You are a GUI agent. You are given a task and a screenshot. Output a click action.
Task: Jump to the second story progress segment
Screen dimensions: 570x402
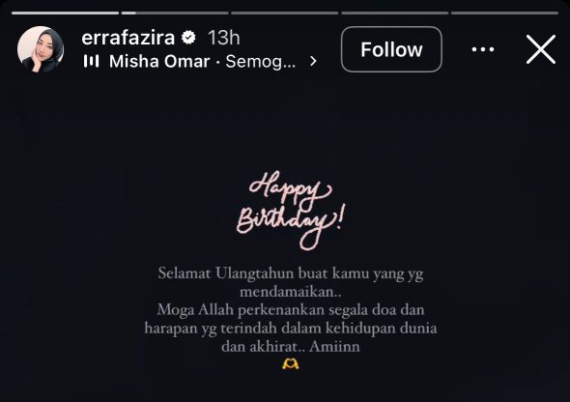tap(175, 14)
